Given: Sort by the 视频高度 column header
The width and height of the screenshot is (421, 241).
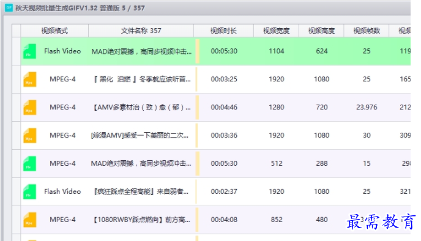Looking at the screenshot, I should point(321,31).
